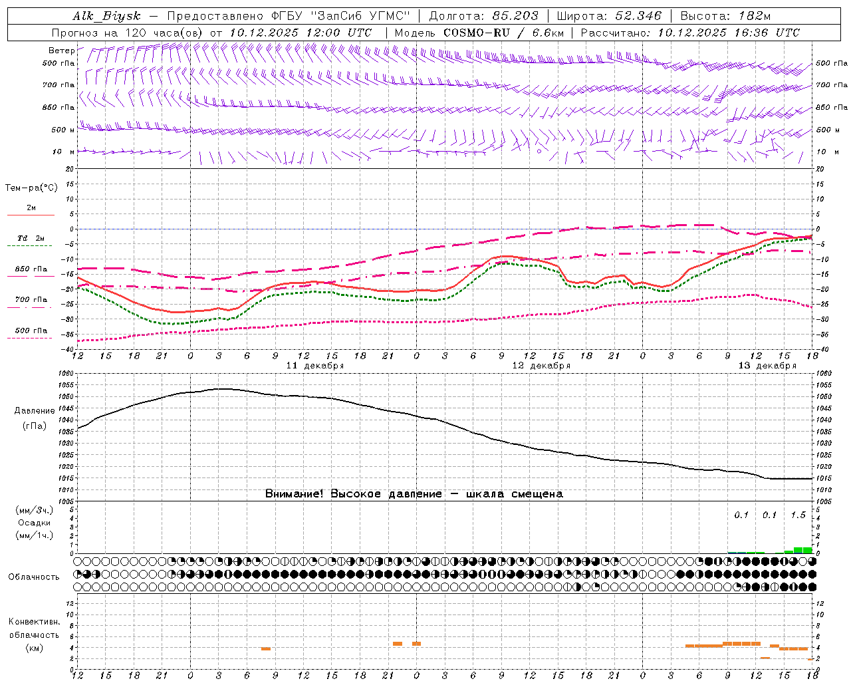Click the 'Конвективн.' convective label
Image resolution: width=851 pixels, height=681 pixels.
click(x=35, y=622)
